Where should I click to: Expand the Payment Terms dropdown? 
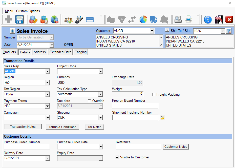coord(47,106)
